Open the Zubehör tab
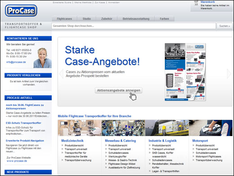 106,19
